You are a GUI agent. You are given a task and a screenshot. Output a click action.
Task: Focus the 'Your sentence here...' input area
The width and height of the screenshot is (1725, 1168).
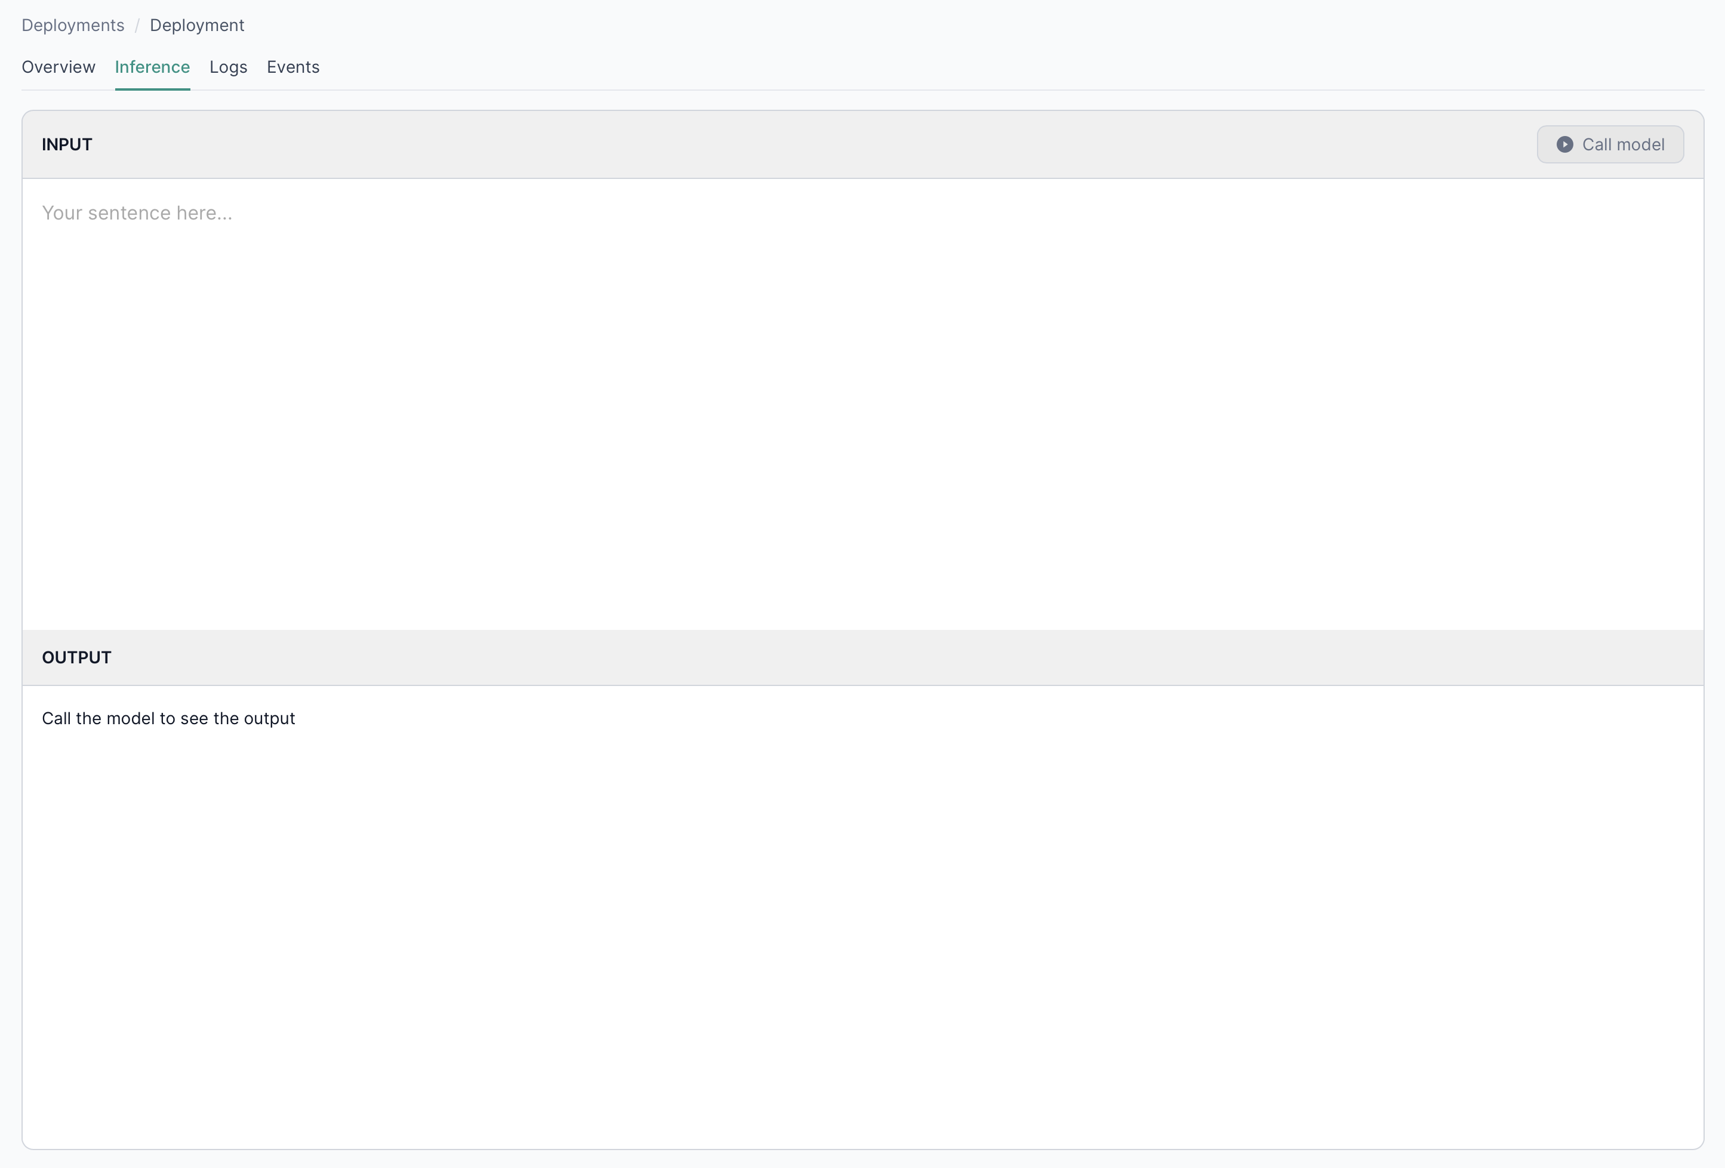(x=137, y=213)
